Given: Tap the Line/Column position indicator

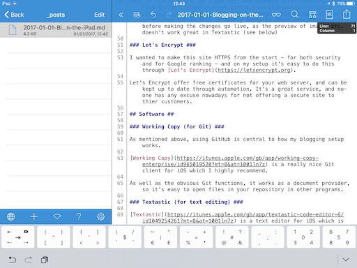Looking at the screenshot, I should (x=337, y=28).
